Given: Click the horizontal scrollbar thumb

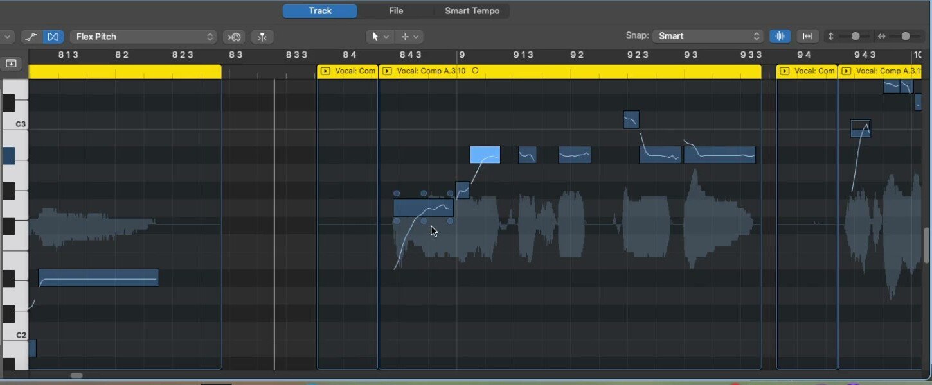Looking at the screenshot, I should coord(76,375).
